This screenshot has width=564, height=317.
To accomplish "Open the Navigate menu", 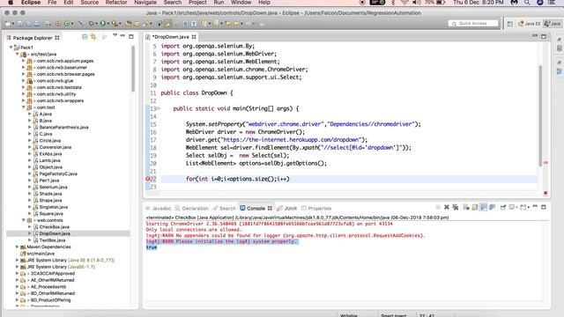I will [x=145, y=3].
